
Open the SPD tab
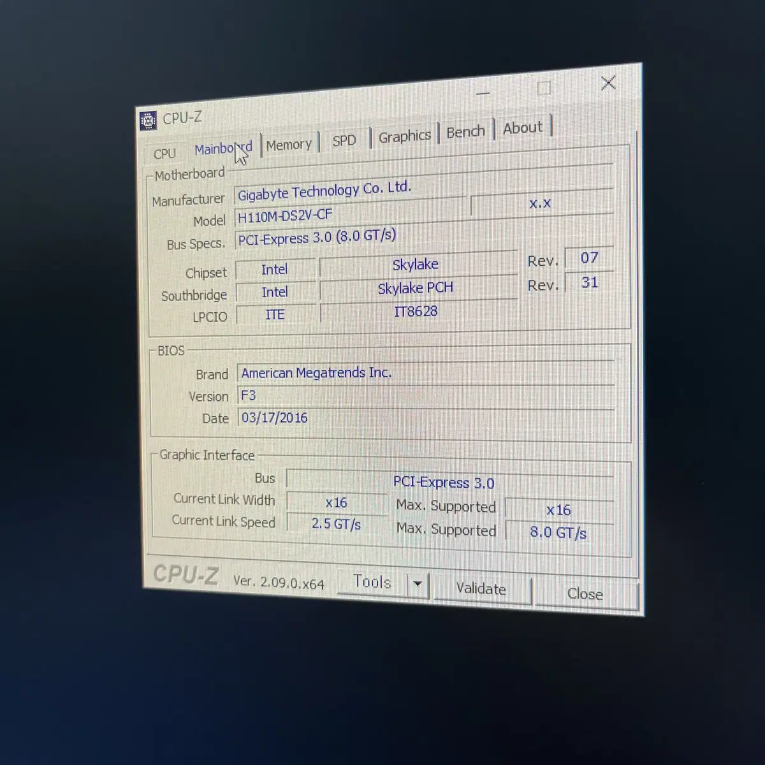[344, 141]
